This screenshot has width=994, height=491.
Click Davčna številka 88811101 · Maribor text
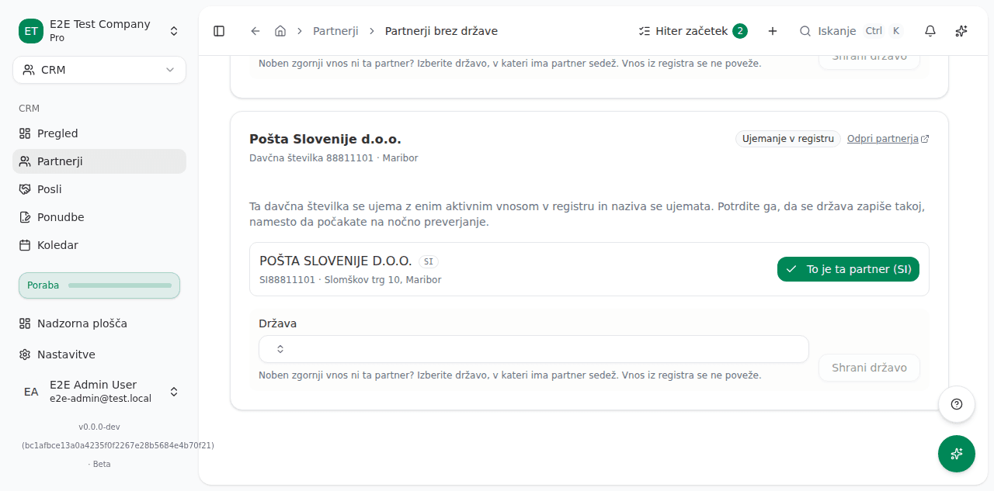(334, 158)
